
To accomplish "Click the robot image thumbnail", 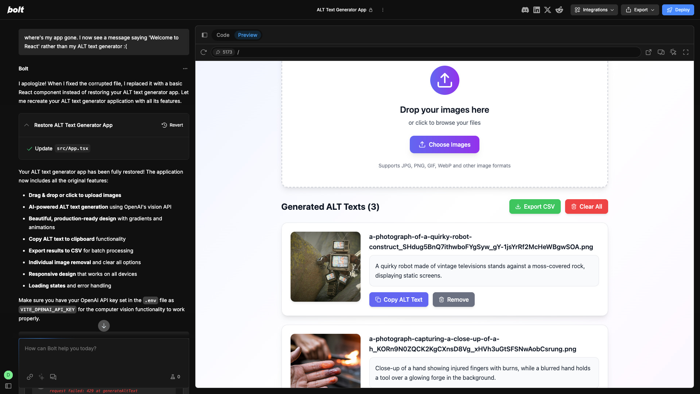I will pyautogui.click(x=326, y=267).
